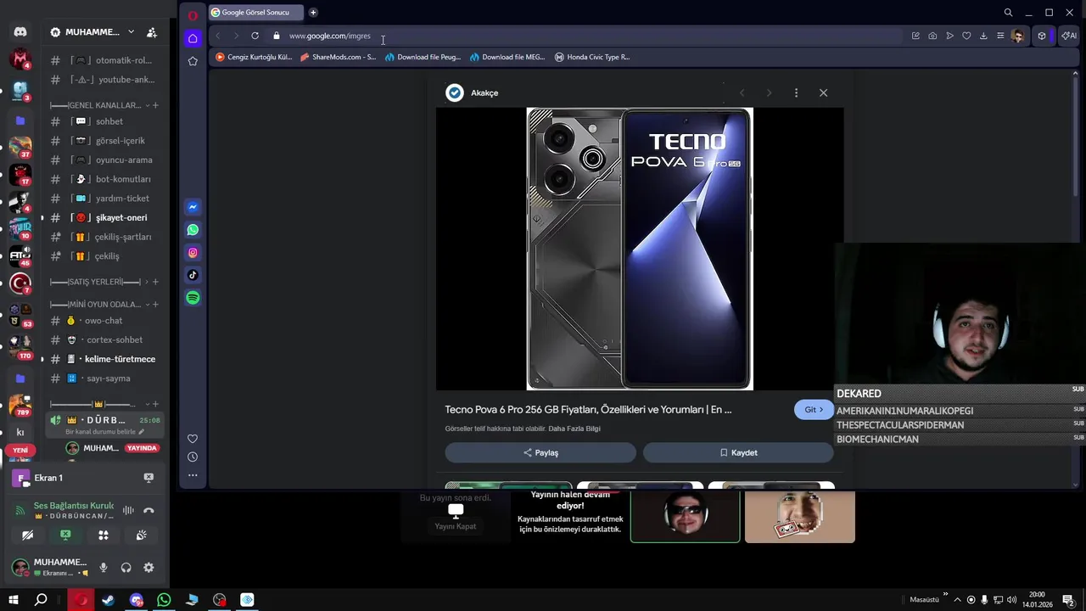Show hidden system tray icons chevron
This screenshot has width=1086, height=611.
pyautogui.click(x=958, y=600)
